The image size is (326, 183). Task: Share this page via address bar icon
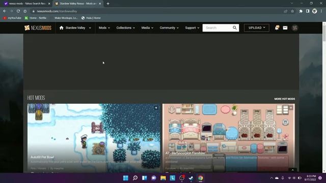coord(286,11)
